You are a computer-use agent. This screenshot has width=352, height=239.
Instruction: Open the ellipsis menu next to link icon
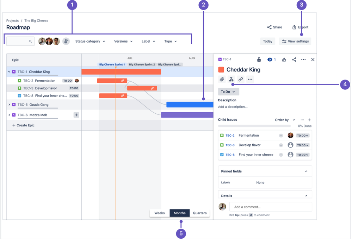pyautogui.click(x=250, y=79)
